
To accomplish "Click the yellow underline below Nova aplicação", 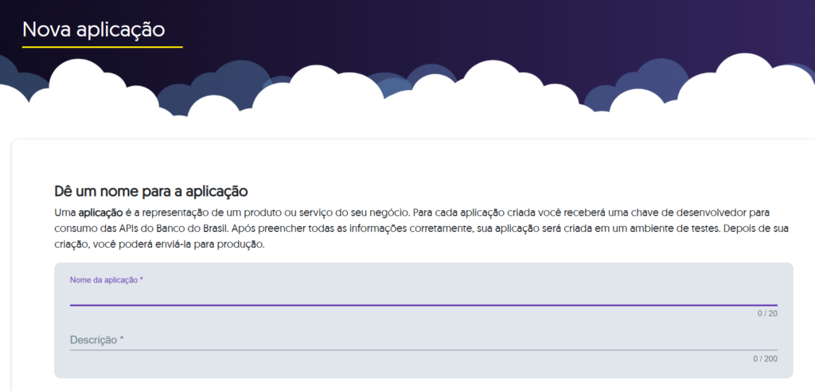I will click(x=102, y=48).
